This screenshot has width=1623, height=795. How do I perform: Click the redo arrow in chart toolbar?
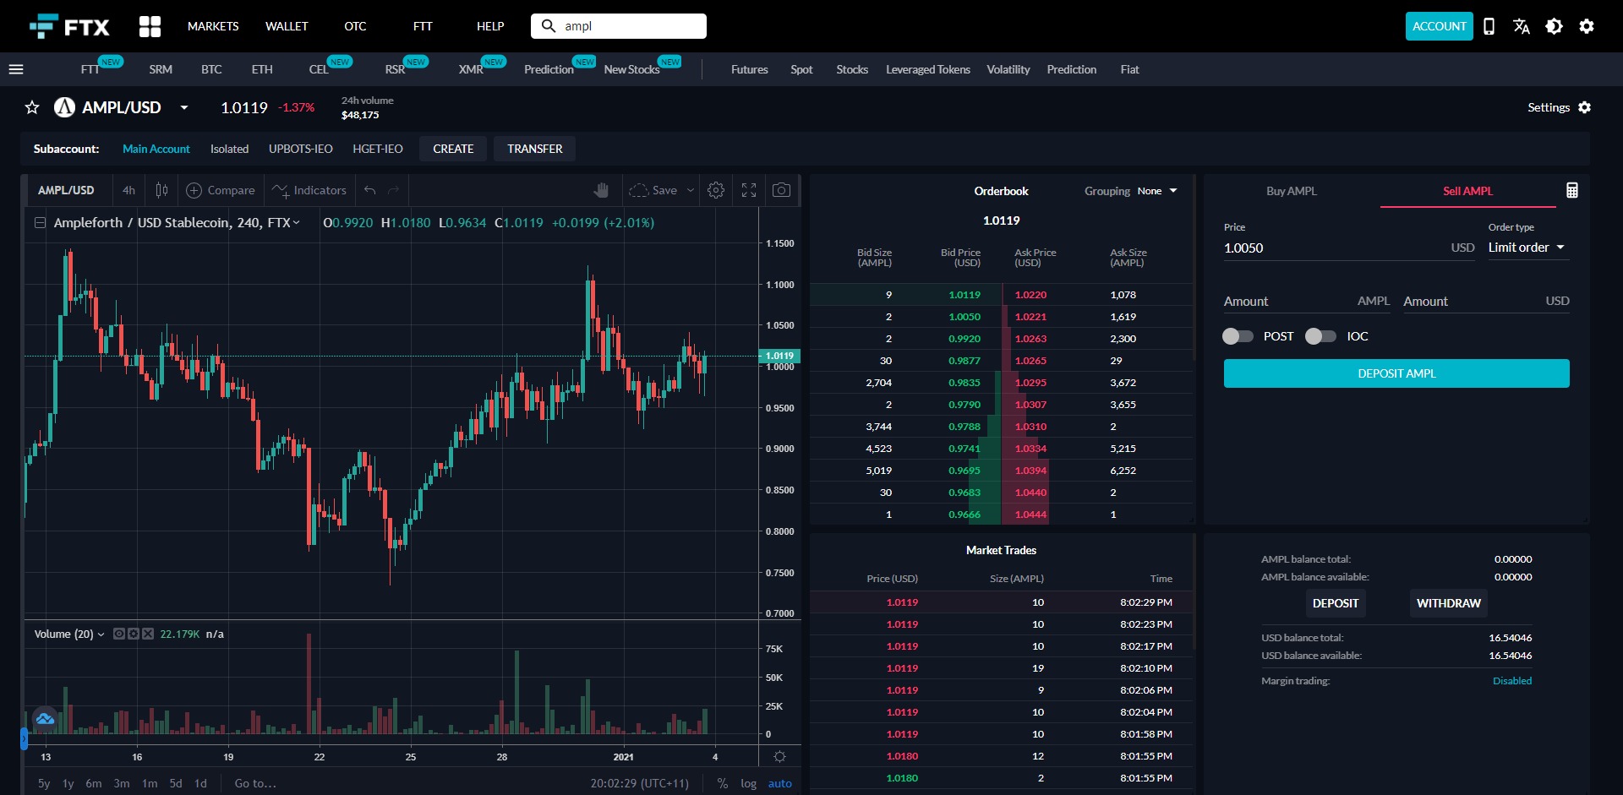coord(393,190)
